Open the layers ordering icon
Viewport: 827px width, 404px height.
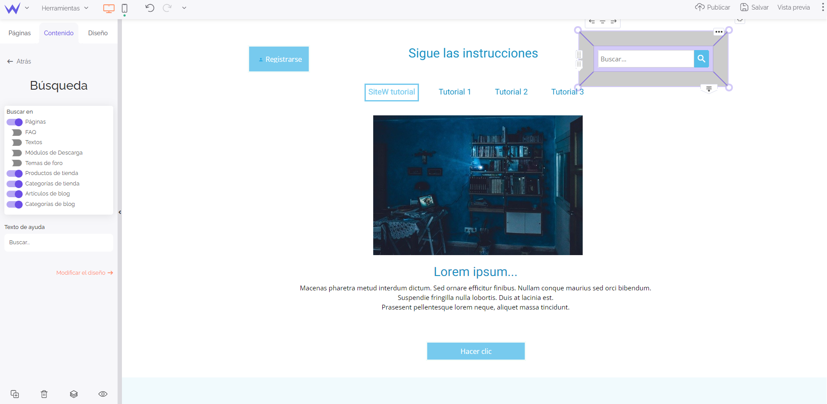(74, 394)
